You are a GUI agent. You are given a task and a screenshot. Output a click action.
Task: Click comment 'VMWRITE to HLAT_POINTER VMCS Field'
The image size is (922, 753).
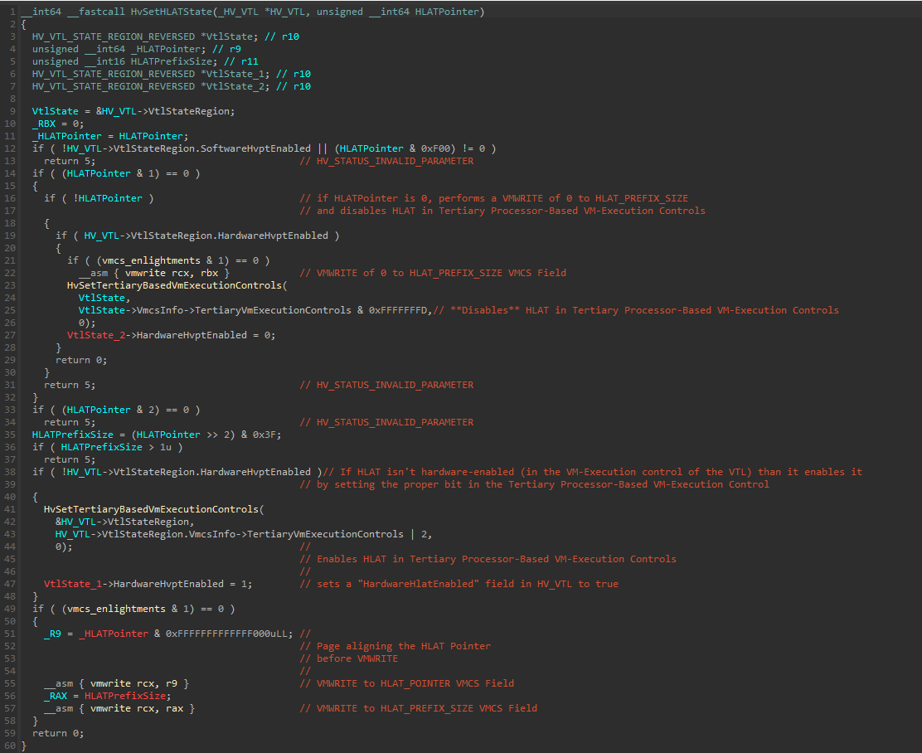[407, 683]
